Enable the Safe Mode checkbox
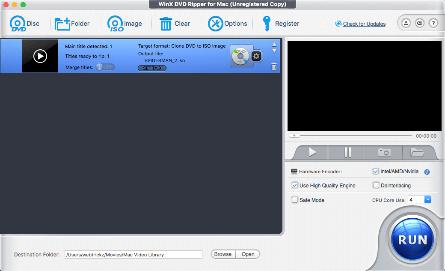This screenshot has height=271, width=445. tap(295, 200)
